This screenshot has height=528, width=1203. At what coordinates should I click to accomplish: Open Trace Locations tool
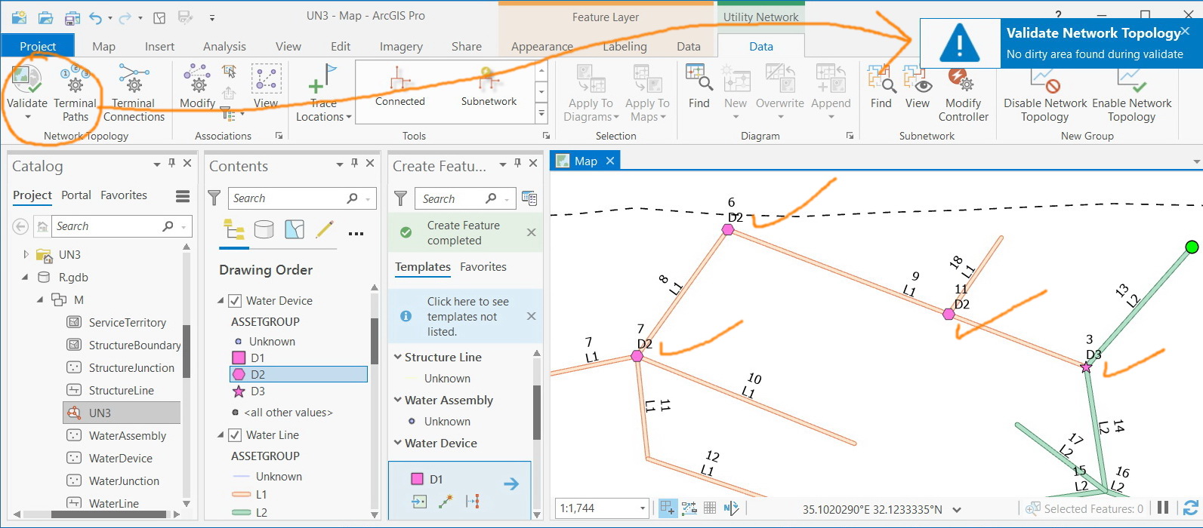[323, 94]
